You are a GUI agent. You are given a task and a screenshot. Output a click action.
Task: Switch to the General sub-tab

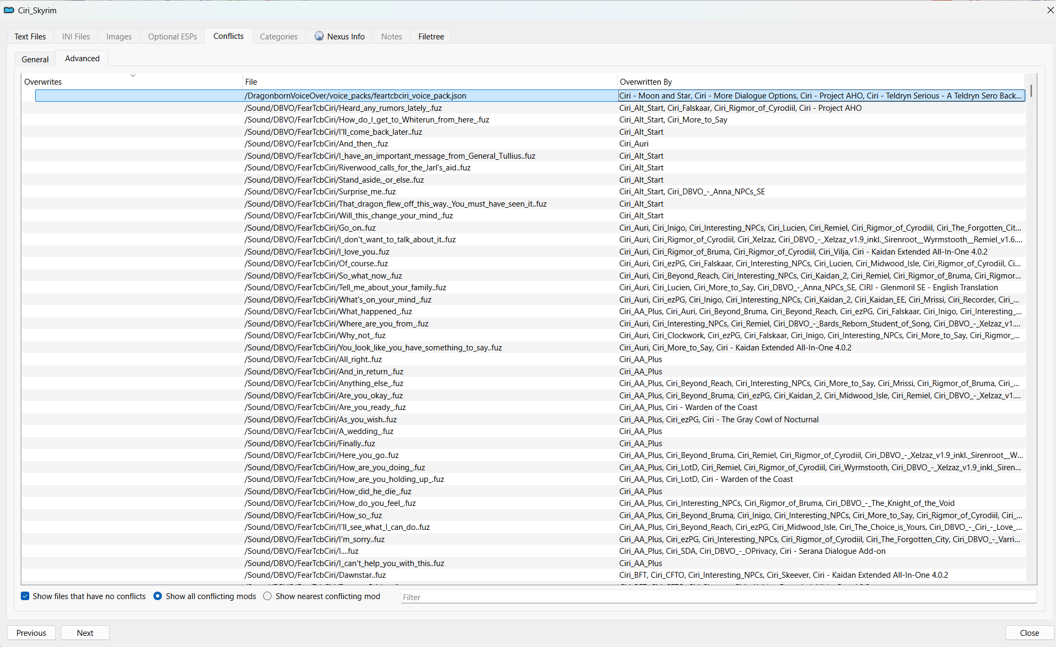click(35, 59)
